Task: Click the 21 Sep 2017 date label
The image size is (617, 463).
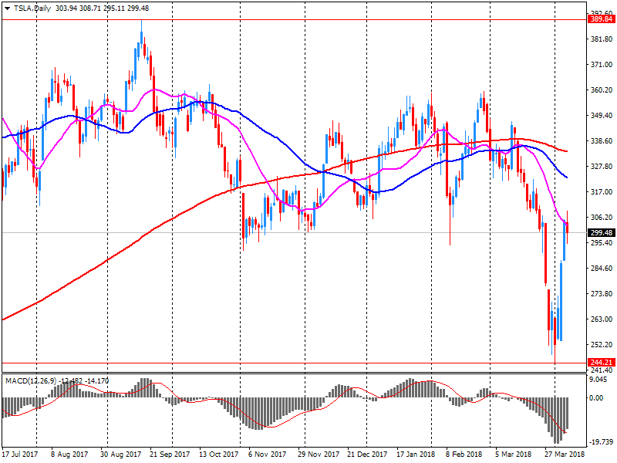Action: coord(170,455)
